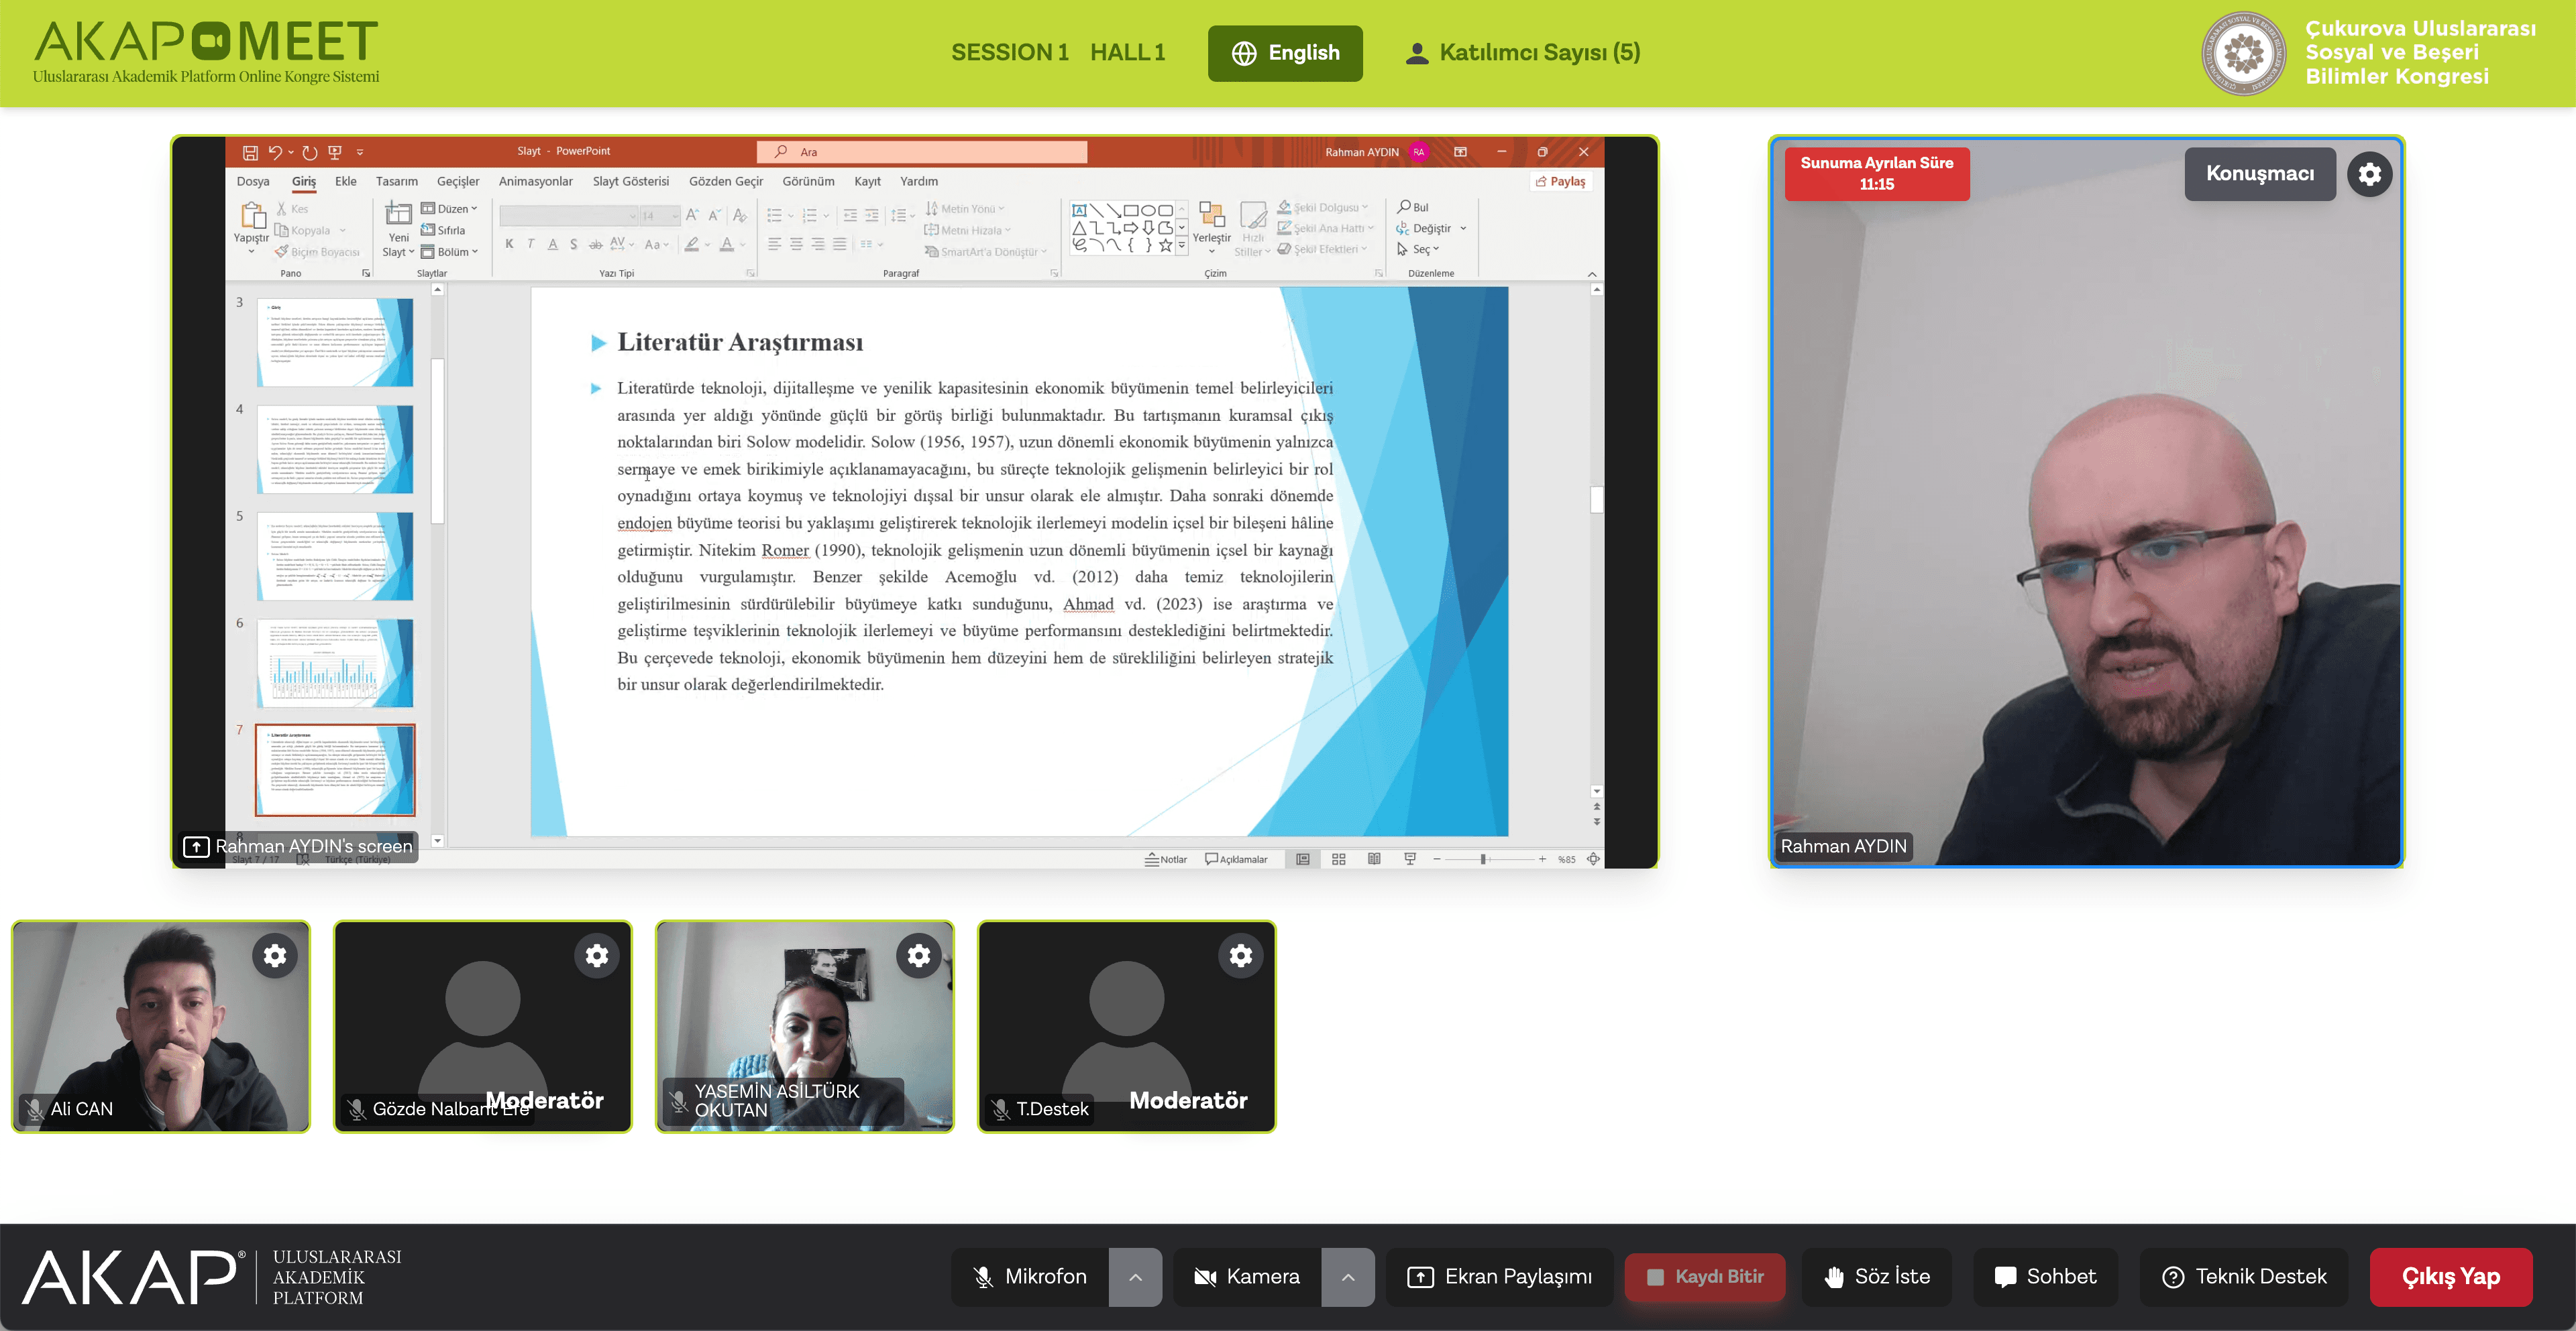This screenshot has width=2576, height=1331.
Task: Open the Seç selection dropdown
Action: [x=1419, y=250]
